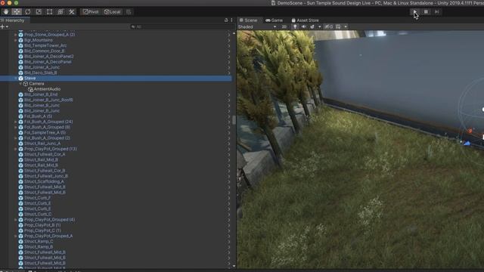Screen dimensions: 484x272
Task: Open grid settings dropdown arrow
Action: coord(346,27)
